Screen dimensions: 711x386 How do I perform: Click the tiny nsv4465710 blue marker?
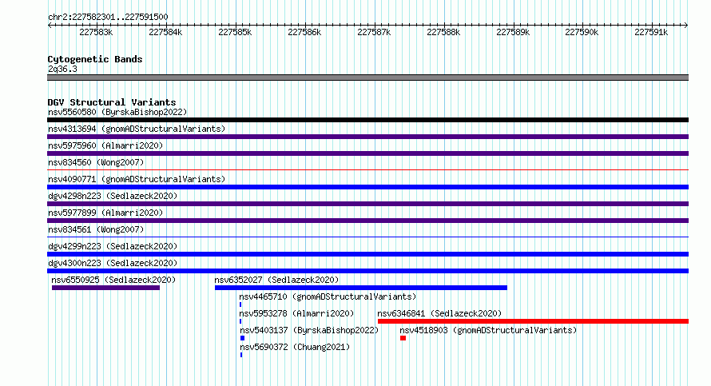pos(240,304)
